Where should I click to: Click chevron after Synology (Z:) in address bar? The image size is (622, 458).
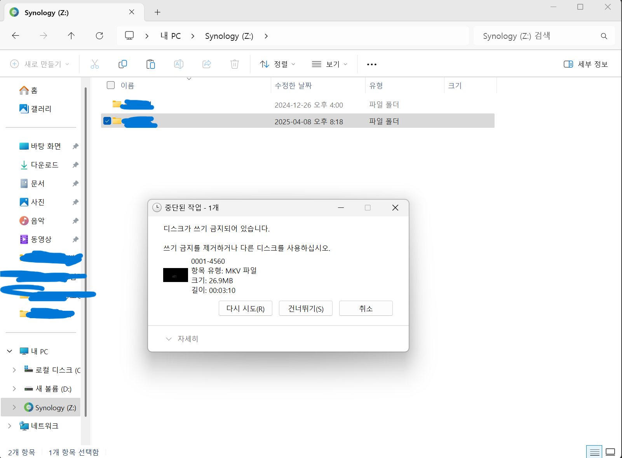tap(266, 36)
